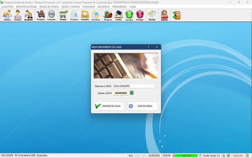Click the Pesquisa search icon
Screen dimensions: 252x158
tap(74, 15)
